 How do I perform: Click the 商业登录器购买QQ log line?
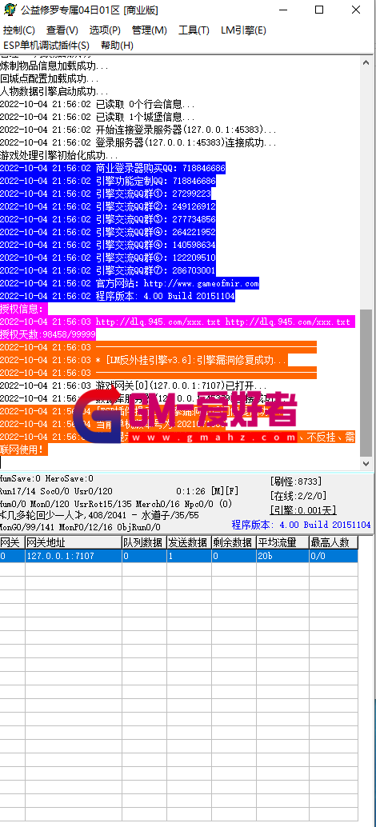click(x=112, y=168)
